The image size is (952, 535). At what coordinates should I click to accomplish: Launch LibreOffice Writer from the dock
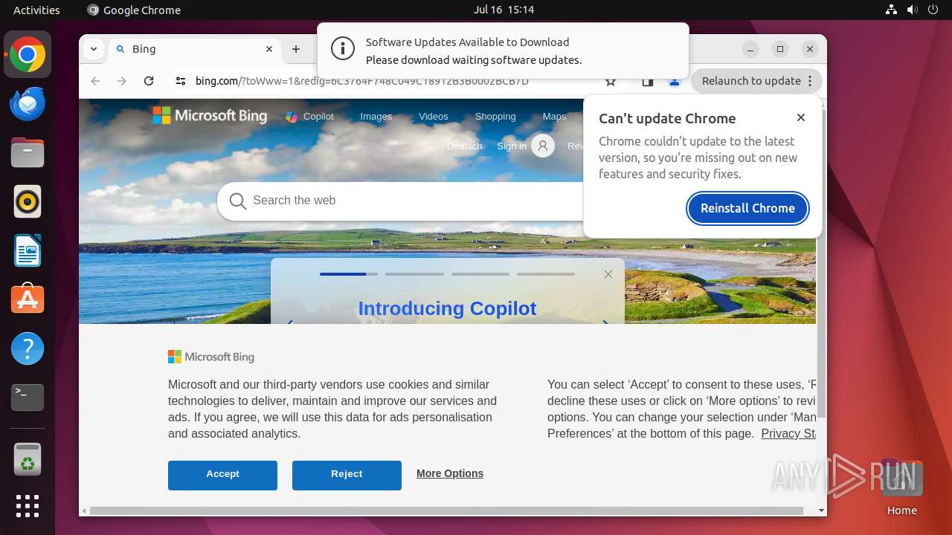[x=28, y=250]
